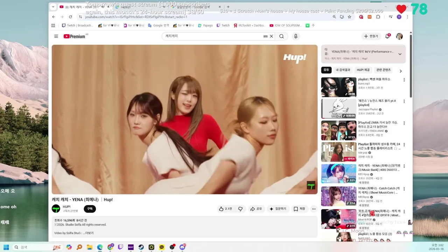Open the Show! MusicCore Catch Catch title
The image size is (448, 252).
(379, 190)
